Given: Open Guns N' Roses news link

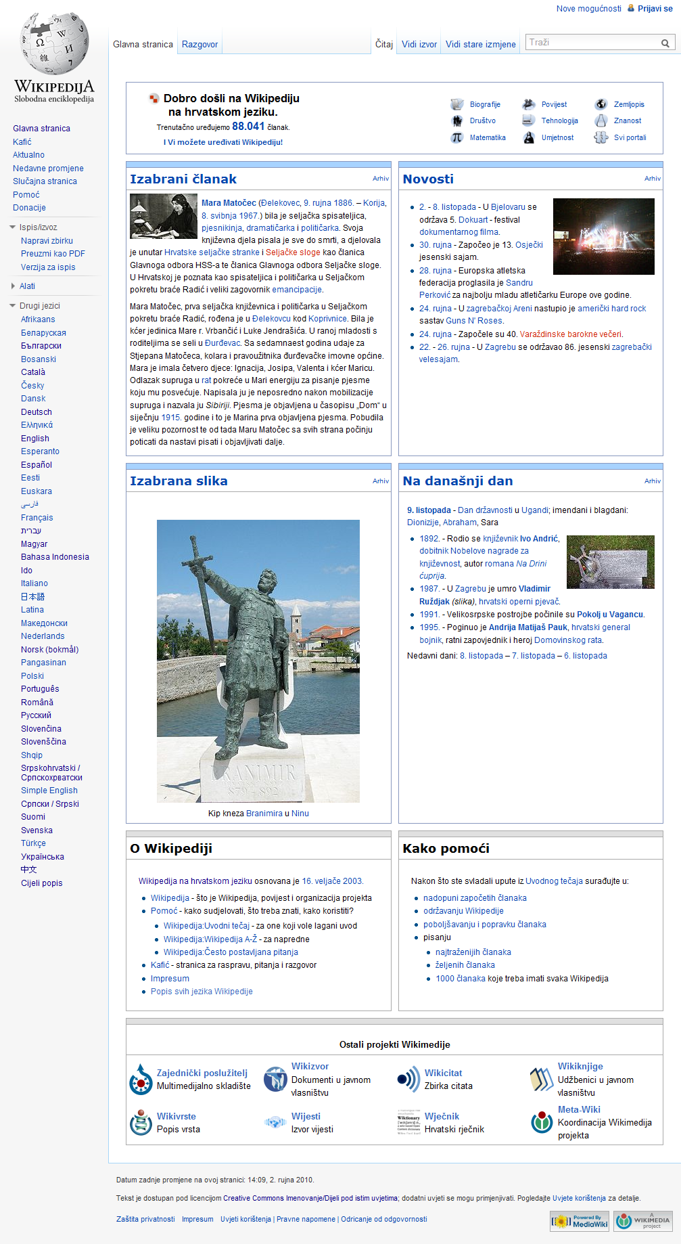Looking at the screenshot, I should pyautogui.click(x=474, y=321).
